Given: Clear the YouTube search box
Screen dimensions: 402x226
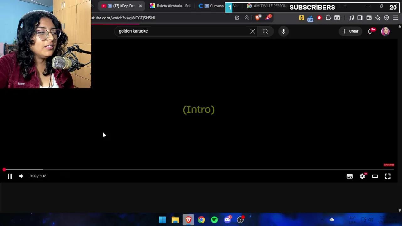Looking at the screenshot, I should (253, 31).
